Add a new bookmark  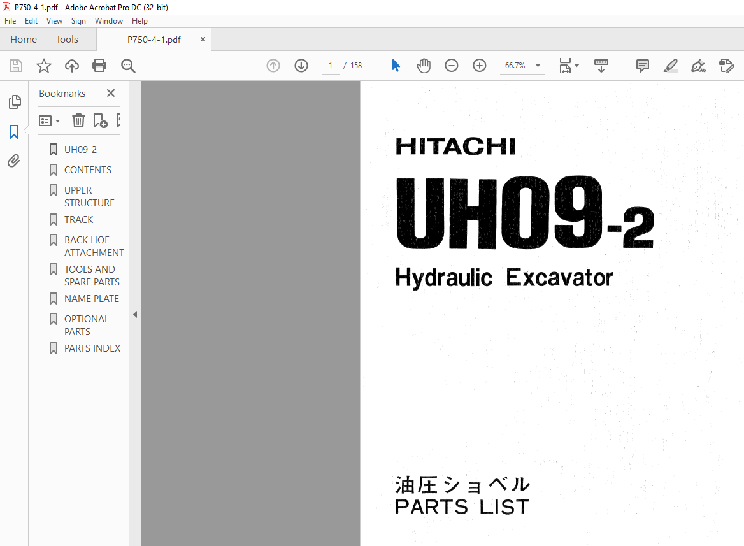tap(100, 120)
